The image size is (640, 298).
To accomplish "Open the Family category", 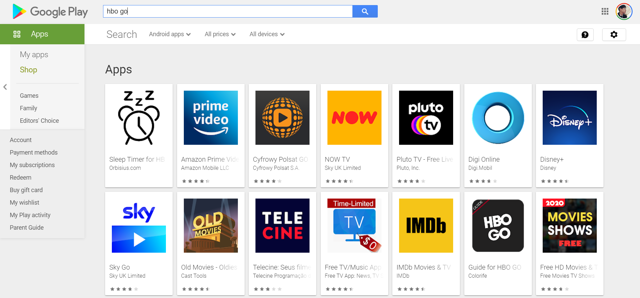I will [28, 108].
